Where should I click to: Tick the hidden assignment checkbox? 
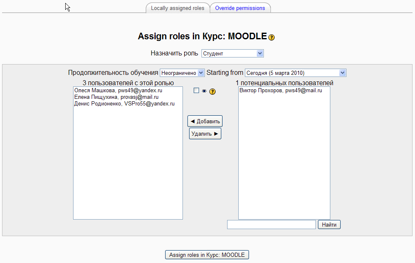pos(196,91)
